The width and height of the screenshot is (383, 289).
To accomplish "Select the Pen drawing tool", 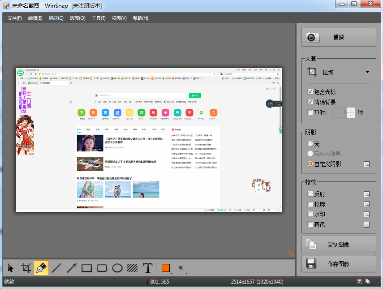I will pyautogui.click(x=41, y=268).
